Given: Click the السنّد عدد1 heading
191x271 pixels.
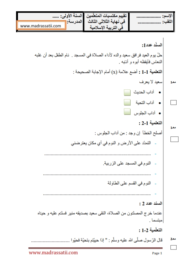Looking at the screenshot, I should (152, 45).
